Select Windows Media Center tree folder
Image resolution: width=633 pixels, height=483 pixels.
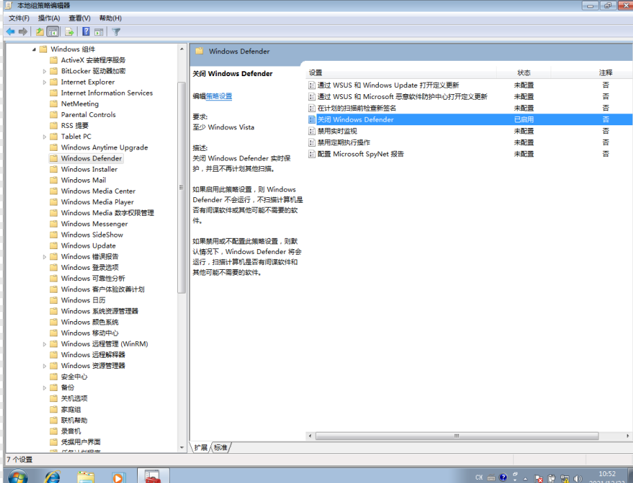pos(98,191)
